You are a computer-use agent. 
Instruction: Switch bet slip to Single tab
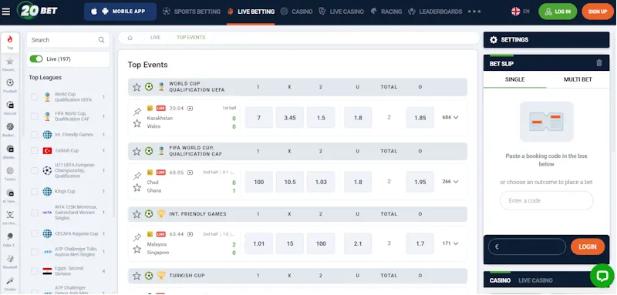click(514, 79)
